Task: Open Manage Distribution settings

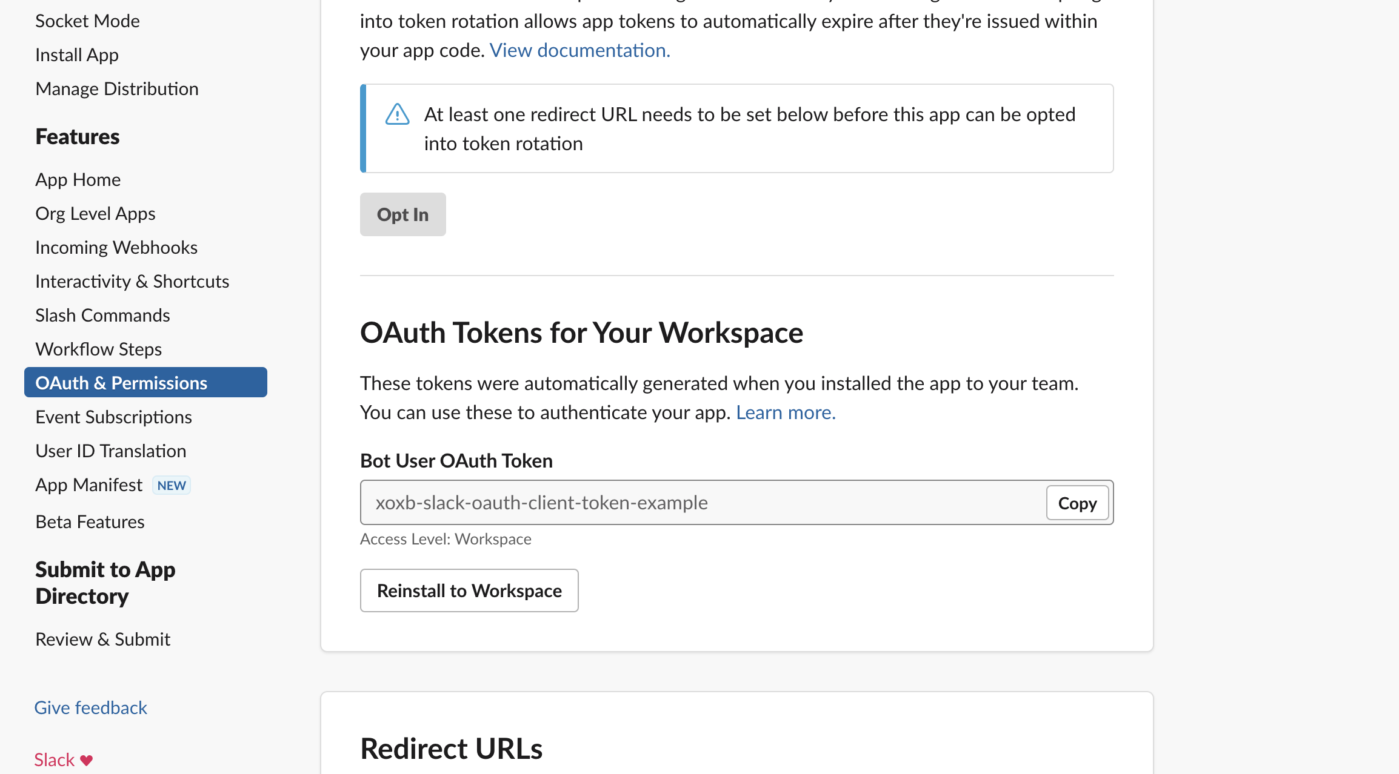Action: 117,89
